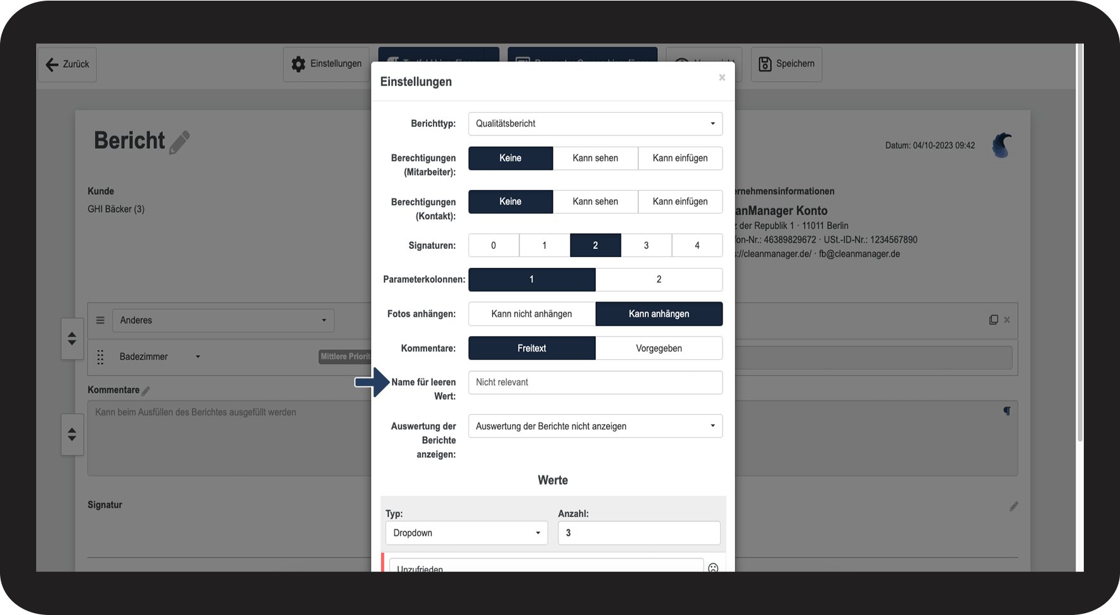The height and width of the screenshot is (615, 1120).
Task: Set Signaturen to 4
Action: pos(697,245)
